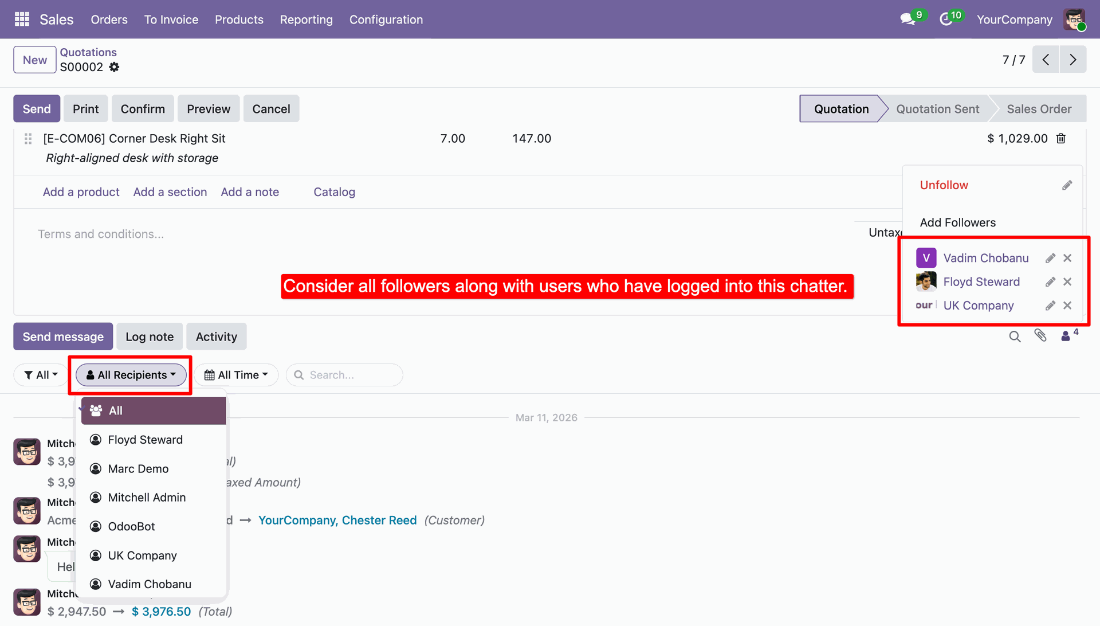This screenshot has width=1100, height=626.
Task: Open the apps grid menu icon
Action: [x=22, y=19]
